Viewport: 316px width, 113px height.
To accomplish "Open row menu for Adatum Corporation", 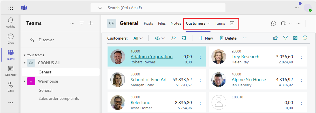I will click(200, 57).
